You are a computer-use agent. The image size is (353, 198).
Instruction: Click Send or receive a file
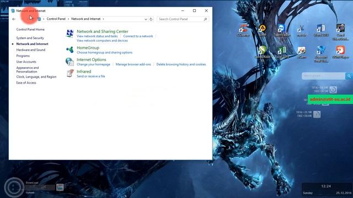coord(90,76)
